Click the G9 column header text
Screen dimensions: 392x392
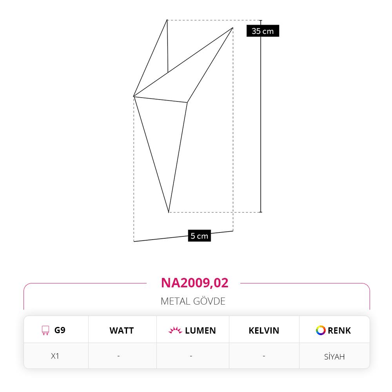[x=60, y=330]
